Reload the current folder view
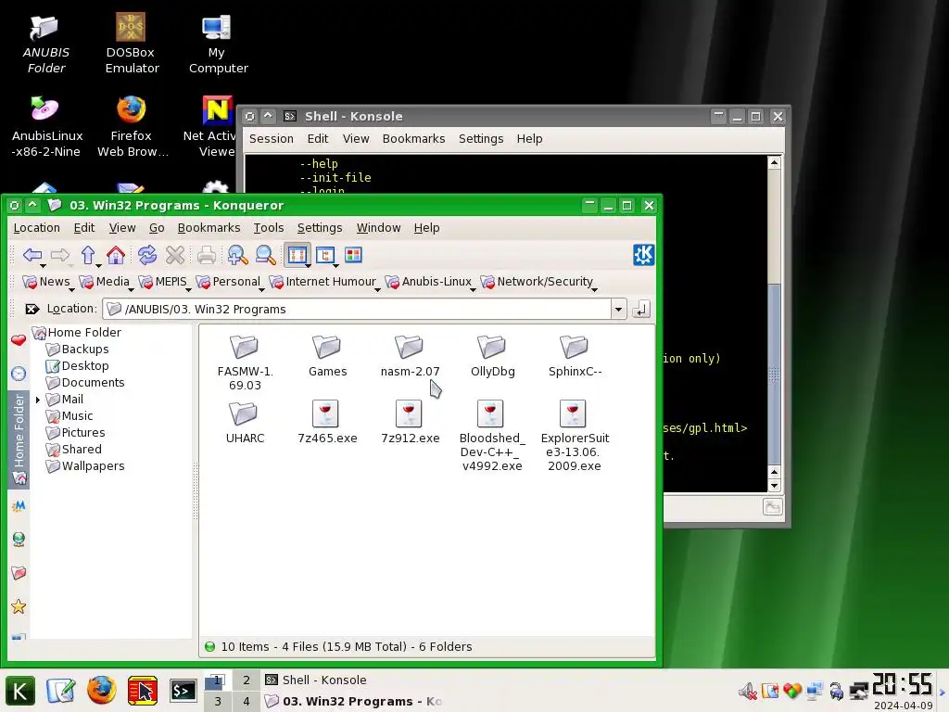 [x=147, y=256]
